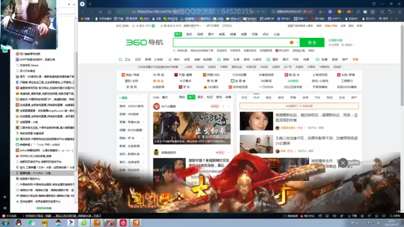Open the 天猫 site link
Viewport: 404px width, 227px height.
pyautogui.click(x=183, y=75)
